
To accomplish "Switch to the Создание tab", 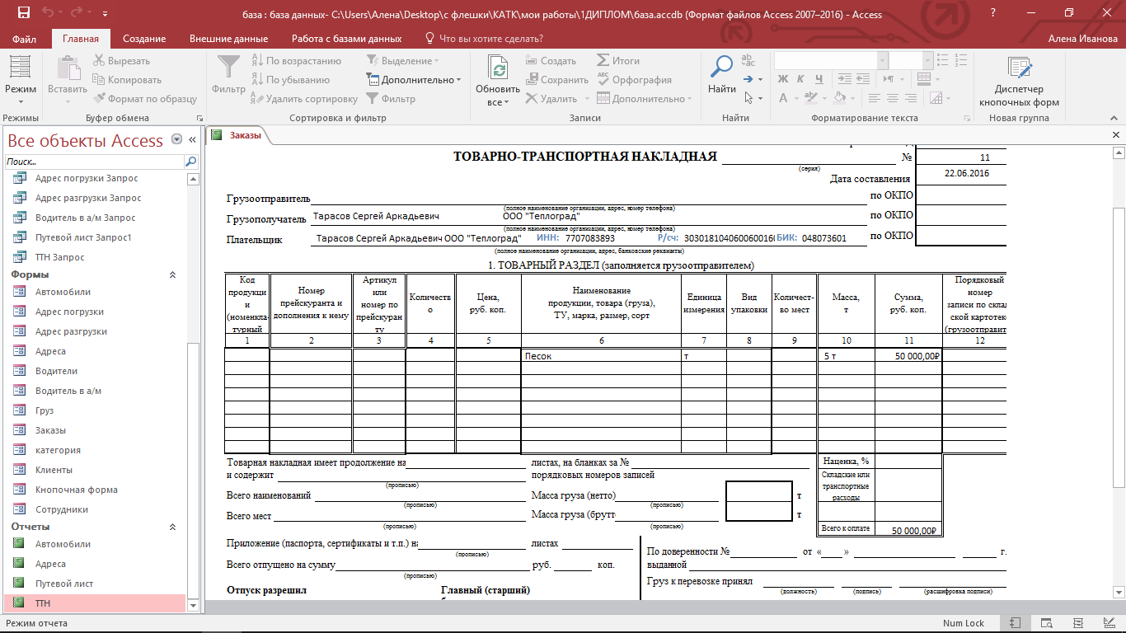I will click(x=144, y=39).
